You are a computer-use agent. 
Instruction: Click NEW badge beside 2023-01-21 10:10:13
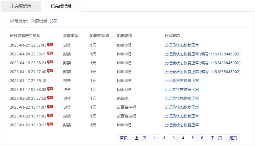point(50,124)
